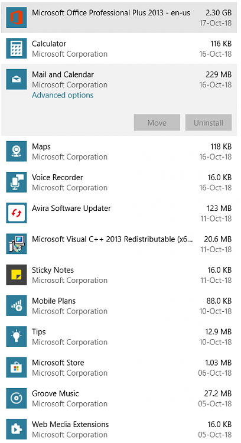The width and height of the screenshot is (241, 443).
Task: Select the Avira Software Updater icon
Action: 17,213
